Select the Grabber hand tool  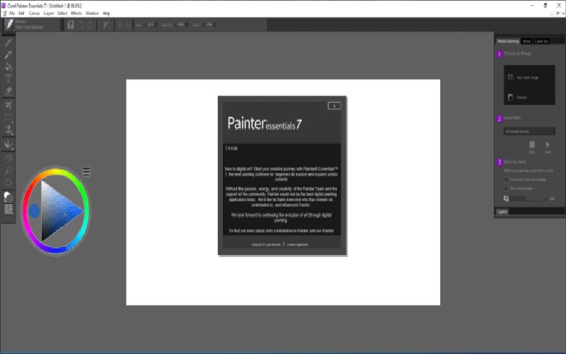(8, 159)
